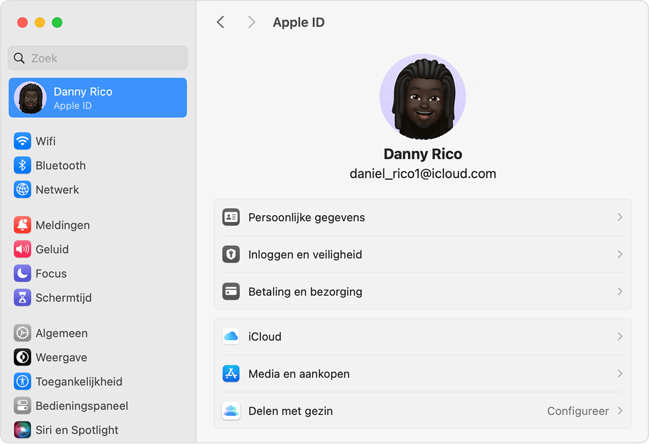Click Configureer next to Delen met gezin
The width and height of the screenshot is (649, 444).
click(x=578, y=411)
